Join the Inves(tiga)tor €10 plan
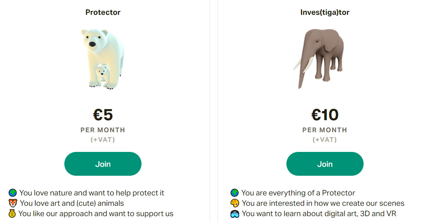Image resolution: width=421 pixels, height=222 pixels. (x=325, y=164)
